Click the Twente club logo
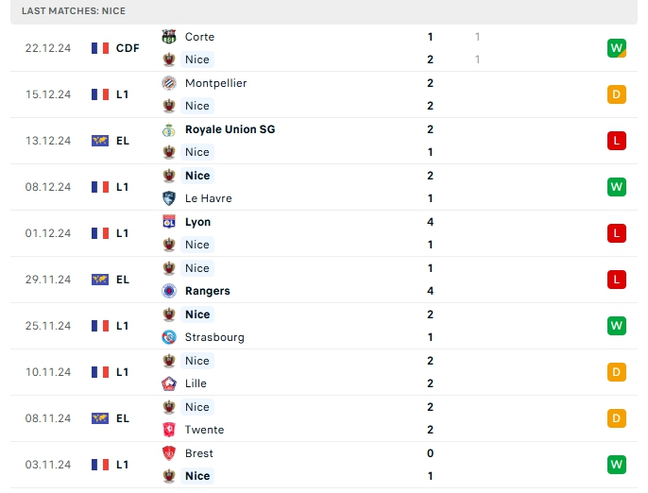The image size is (648, 493). (170, 430)
